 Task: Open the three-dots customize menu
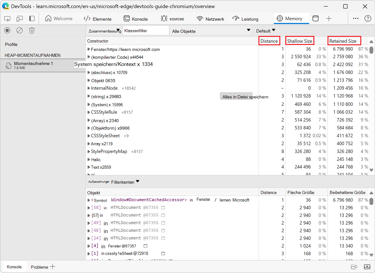(356, 19)
